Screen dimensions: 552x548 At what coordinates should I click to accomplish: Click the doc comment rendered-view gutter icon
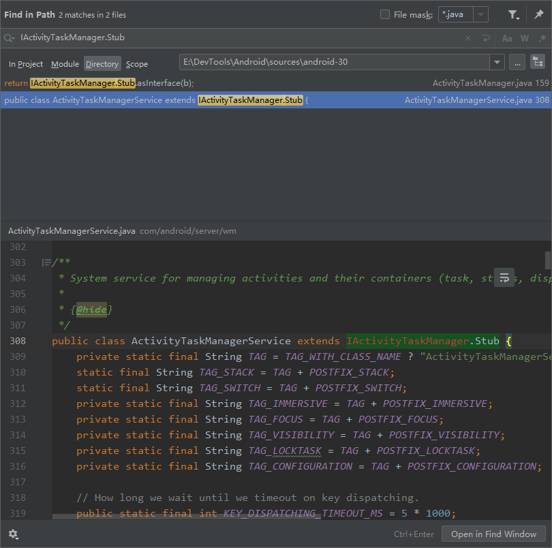click(x=46, y=262)
